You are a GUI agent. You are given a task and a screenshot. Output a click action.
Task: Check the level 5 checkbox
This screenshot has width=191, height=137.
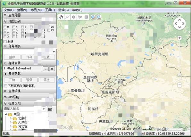coord(14,30)
